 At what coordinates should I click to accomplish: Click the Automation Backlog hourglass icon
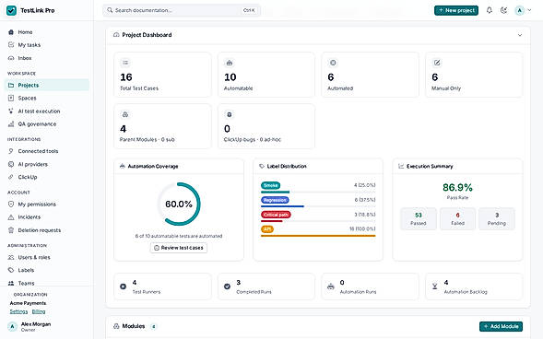(434, 286)
